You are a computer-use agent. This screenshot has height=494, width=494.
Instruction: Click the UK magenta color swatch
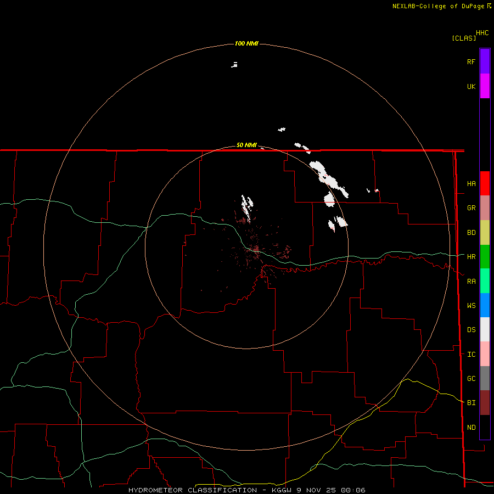[485, 86]
